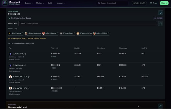Image resolution: width=171 pixels, height=109 pixels.
Task: Focus the Search Musebook field
Action: 112,3
